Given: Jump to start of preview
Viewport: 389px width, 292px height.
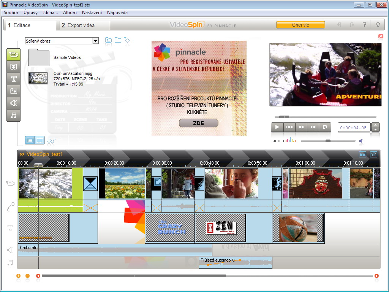Looking at the screenshot, I should click(289, 127).
